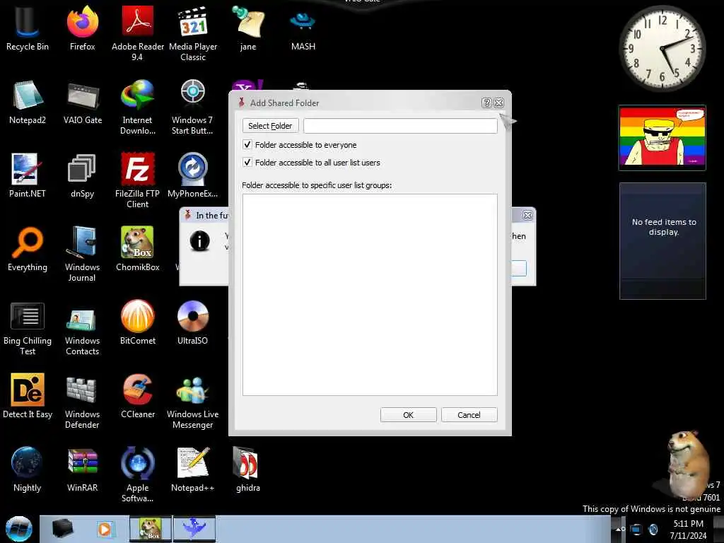The width and height of the screenshot is (724, 543).
Task: Launch CCleaner from desktop
Action: coord(137,396)
